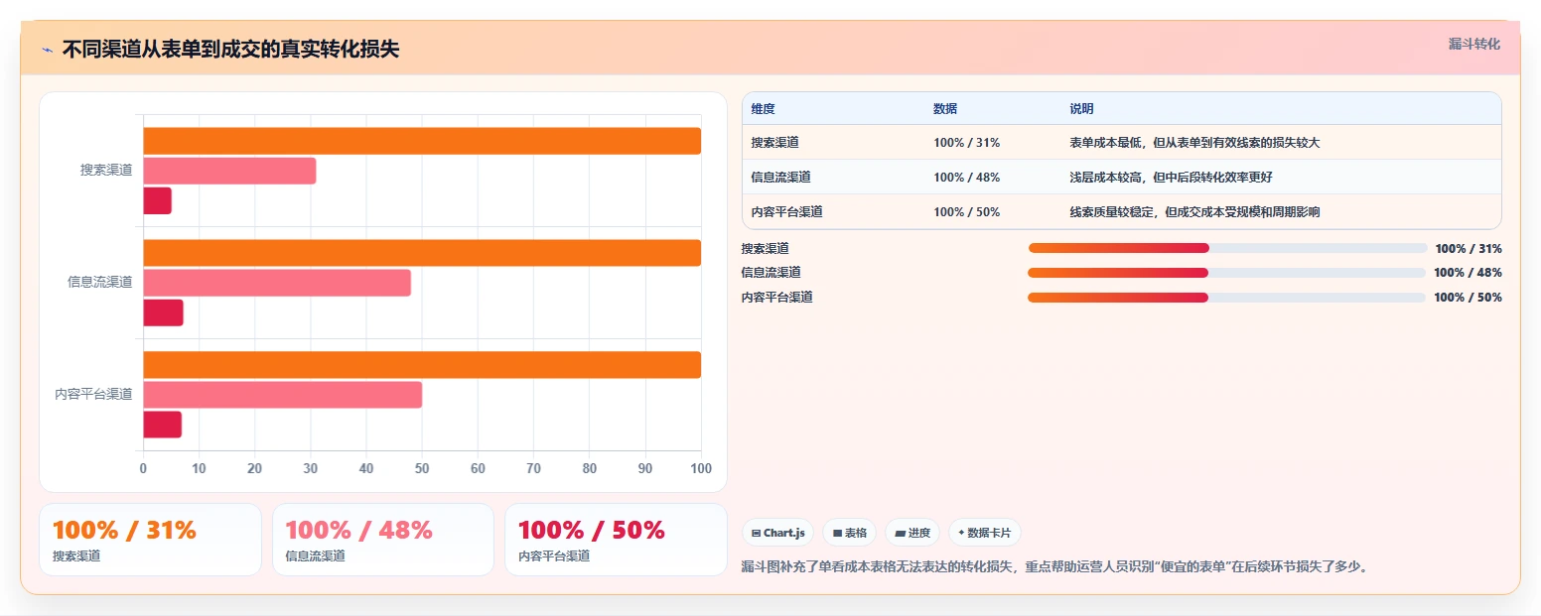Open the orange 100% / 31% data card
1541x616 pixels.
[150, 540]
